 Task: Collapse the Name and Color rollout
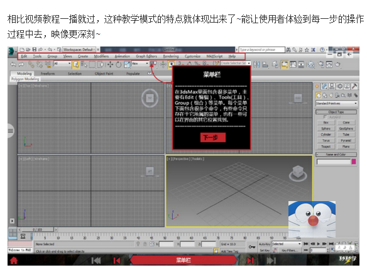click(x=336, y=155)
